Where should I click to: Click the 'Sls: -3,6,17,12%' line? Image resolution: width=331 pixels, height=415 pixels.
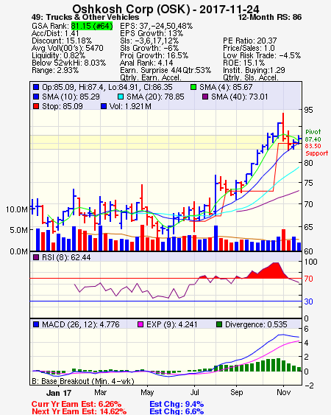coord(149,41)
